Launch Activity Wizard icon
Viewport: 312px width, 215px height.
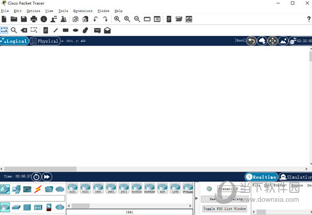point(64,19)
